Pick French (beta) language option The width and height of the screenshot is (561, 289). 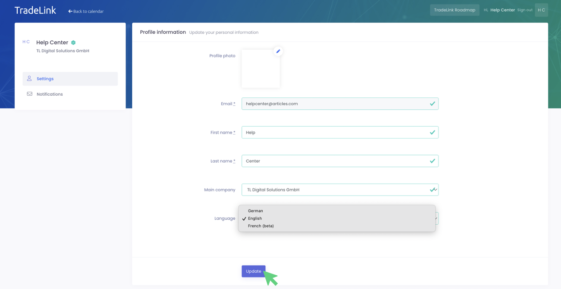[261, 226]
